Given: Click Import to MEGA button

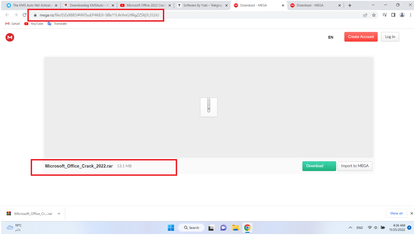Looking at the screenshot, I should pyautogui.click(x=355, y=166).
